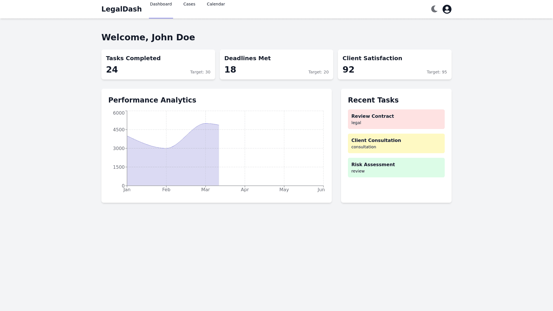This screenshot has width=553, height=311.
Task: Select the Tasks Completed card
Action: pos(158,65)
